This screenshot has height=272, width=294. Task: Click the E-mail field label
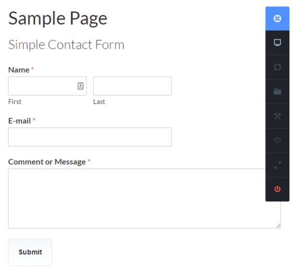19,121
